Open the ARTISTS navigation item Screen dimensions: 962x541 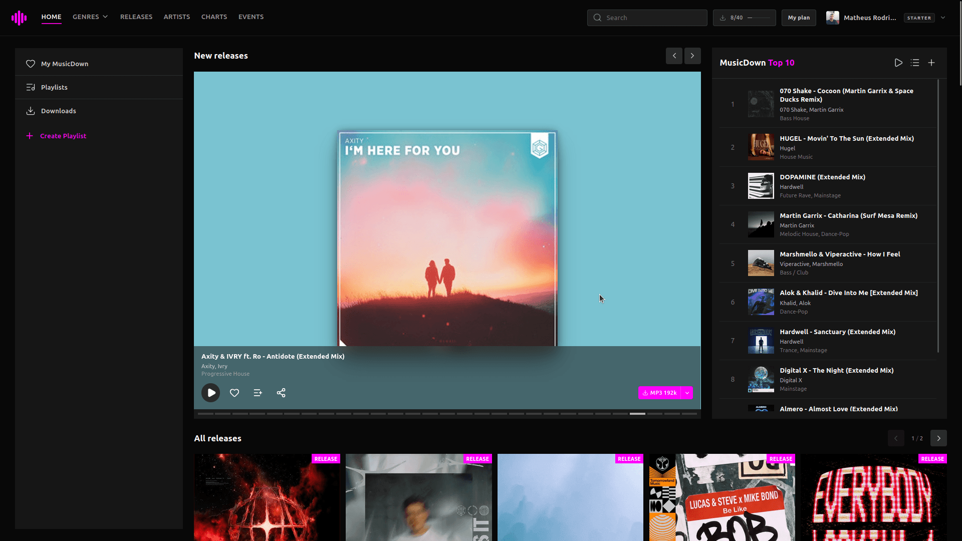point(177,17)
